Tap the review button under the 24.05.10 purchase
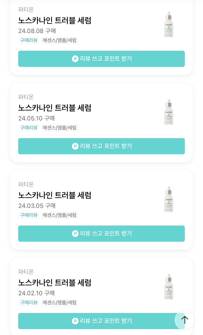Viewport: 203px width, 335px height. [101, 146]
